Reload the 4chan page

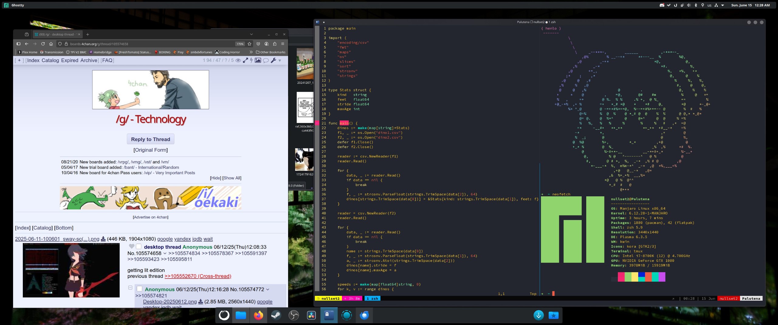coord(43,44)
